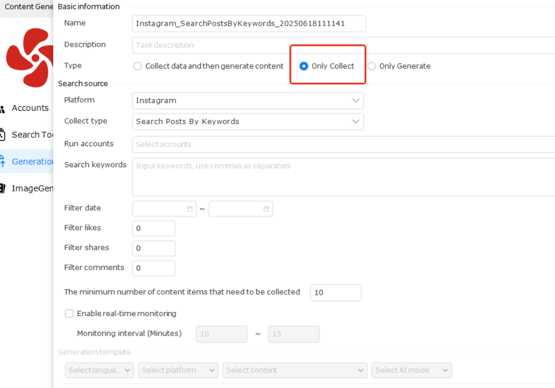The image size is (555, 388).
Task: Click the Name input field
Action: 249,23
